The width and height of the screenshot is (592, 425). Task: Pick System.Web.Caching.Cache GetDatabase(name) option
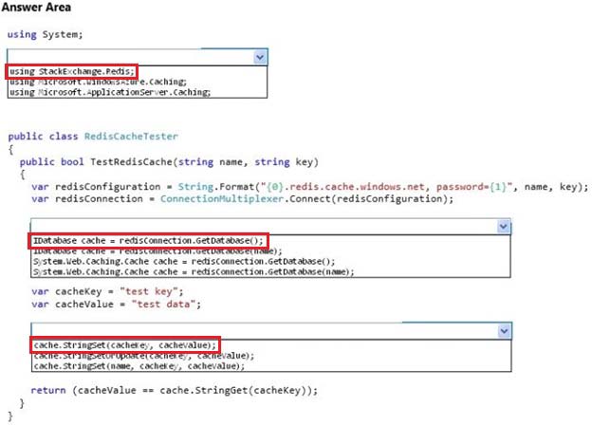point(194,271)
